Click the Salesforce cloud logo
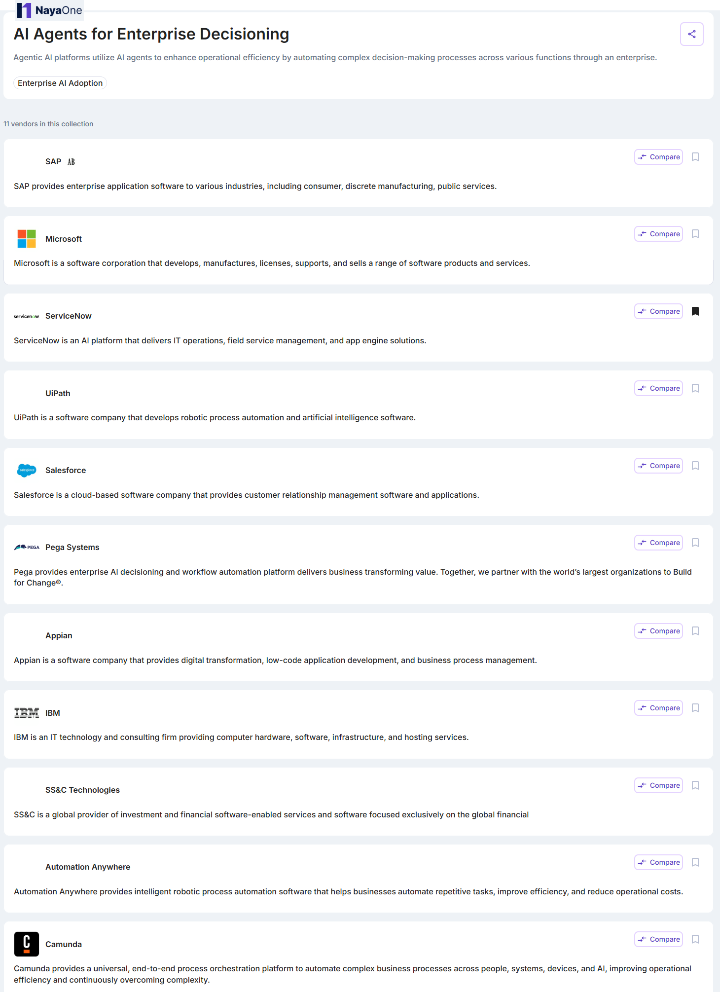Screen dimensions: 720x992 pos(27,470)
